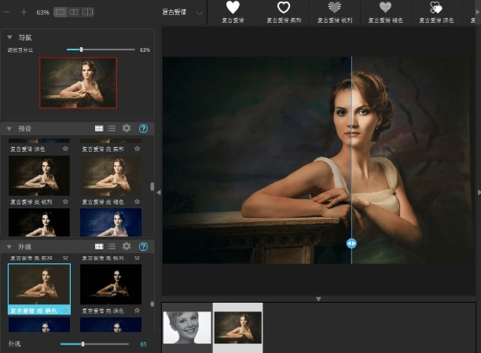Screen dimensions: 481x353
Task: Select the first solid heart preset icon
Action: (x=233, y=8)
